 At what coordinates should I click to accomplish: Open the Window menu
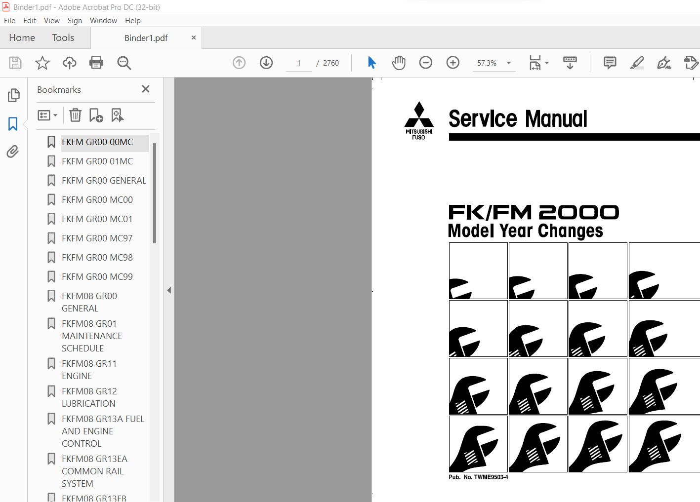click(x=103, y=21)
